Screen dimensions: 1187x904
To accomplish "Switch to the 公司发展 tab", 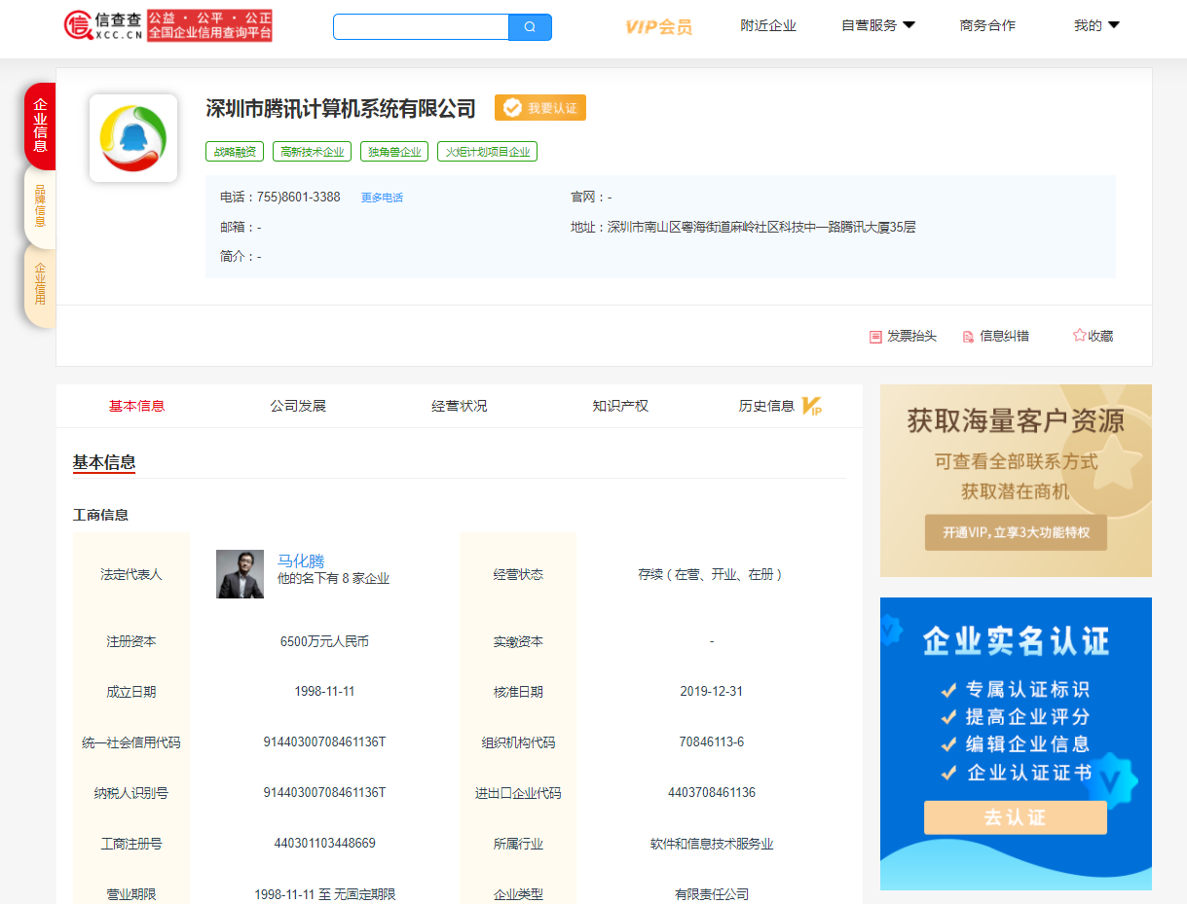I will point(298,406).
